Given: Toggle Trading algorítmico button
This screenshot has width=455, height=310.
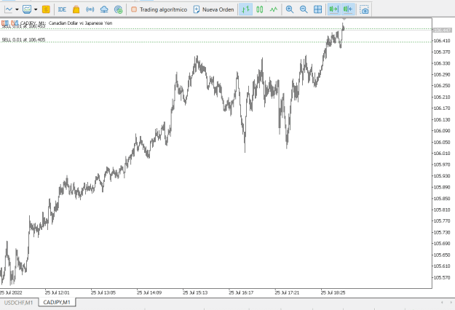Looking at the screenshot, I should pyautogui.click(x=159, y=9).
